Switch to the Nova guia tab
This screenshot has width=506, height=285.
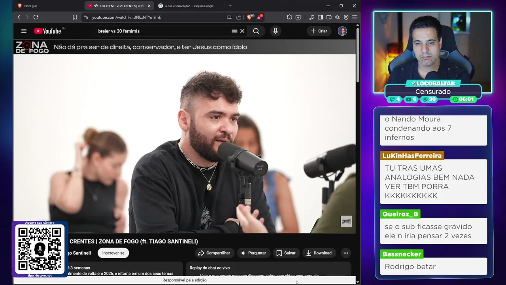coord(47,6)
